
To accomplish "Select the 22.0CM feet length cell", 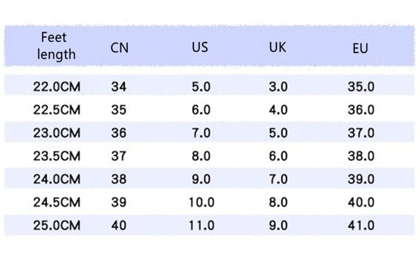I will click(x=57, y=87).
